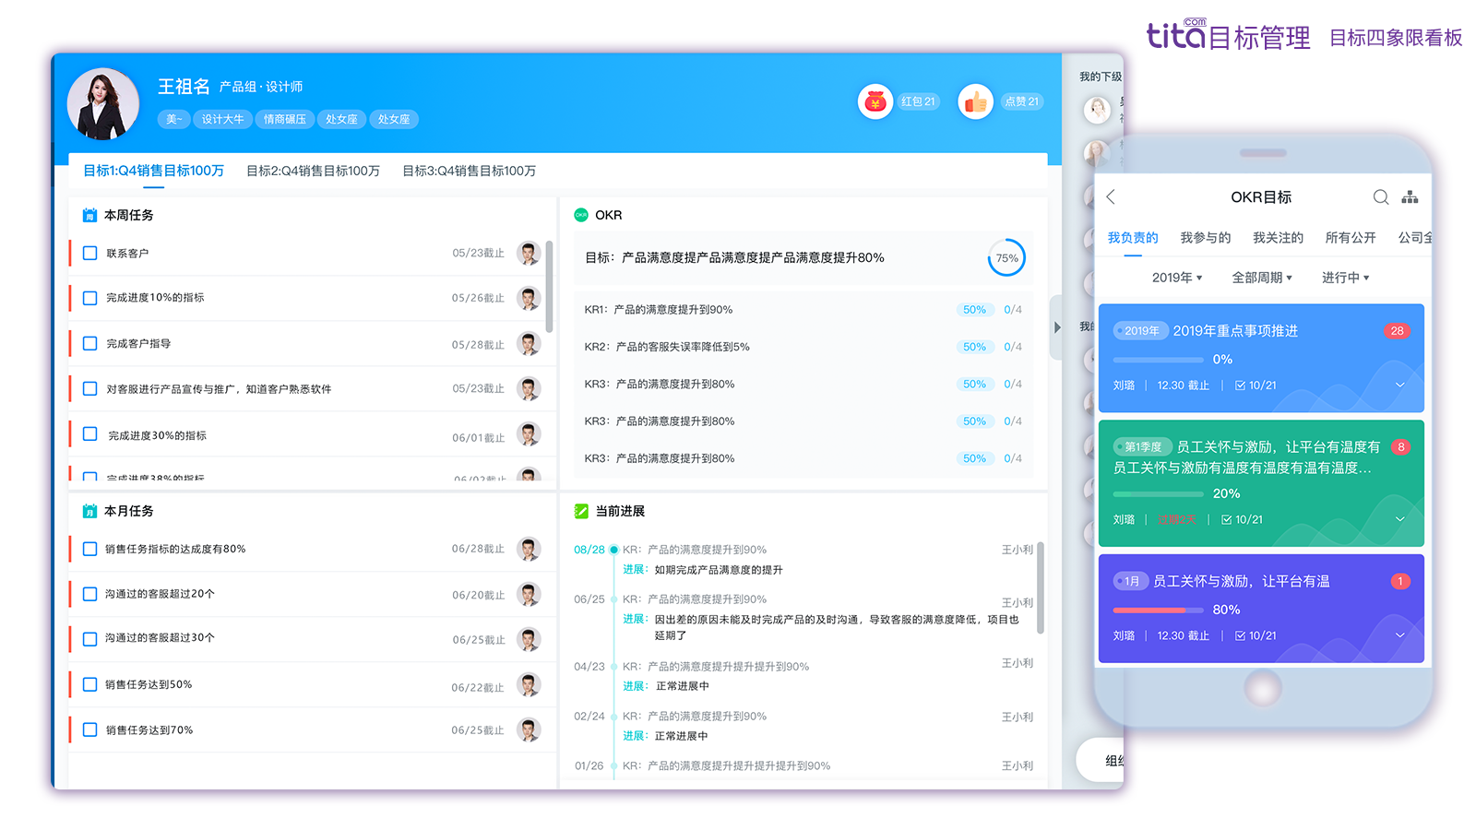Click the 80% progress bar on purple card

coord(1158,611)
